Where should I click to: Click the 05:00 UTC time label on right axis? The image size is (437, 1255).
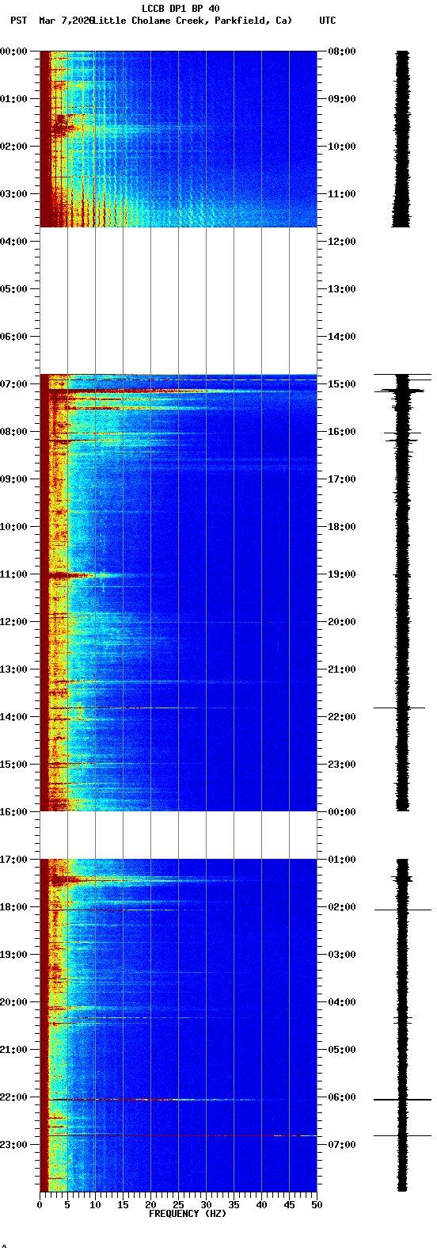tap(343, 1050)
